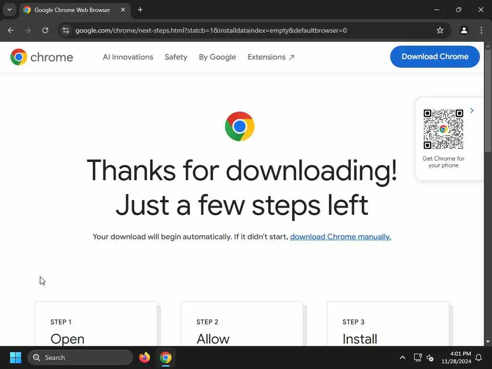Click the chrome logo in page header

tap(41, 57)
